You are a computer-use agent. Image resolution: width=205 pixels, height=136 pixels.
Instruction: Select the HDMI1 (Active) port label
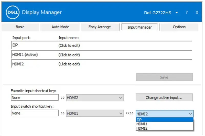click(25, 55)
